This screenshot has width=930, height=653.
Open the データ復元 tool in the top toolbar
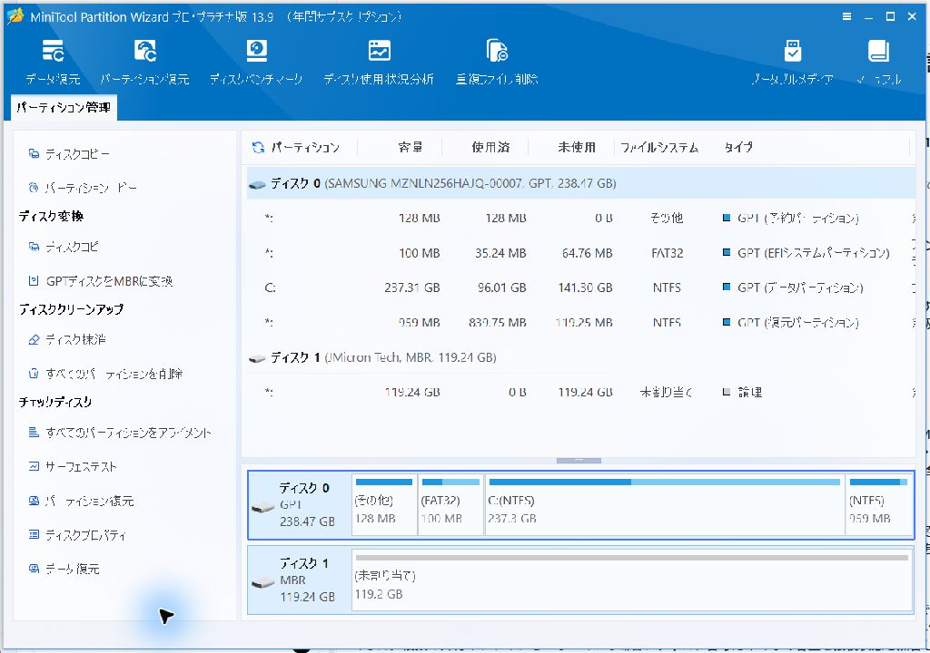(53, 63)
